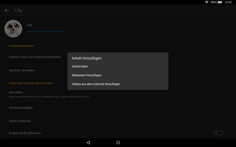236x147 pixels.
Task: Tap the battery status icon
Action: (220, 2)
